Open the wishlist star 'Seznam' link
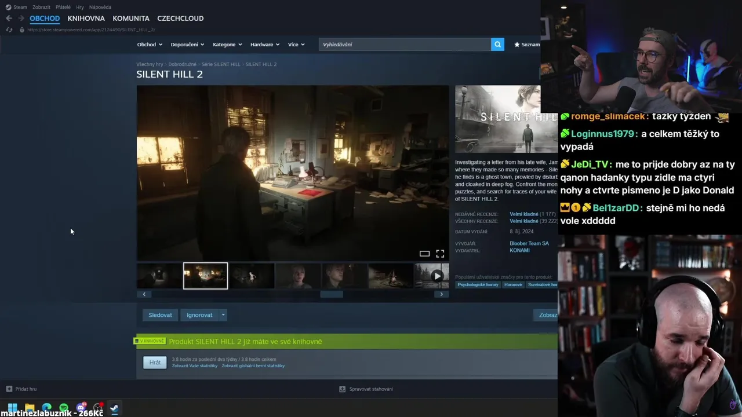The height and width of the screenshot is (417, 742). point(527,45)
